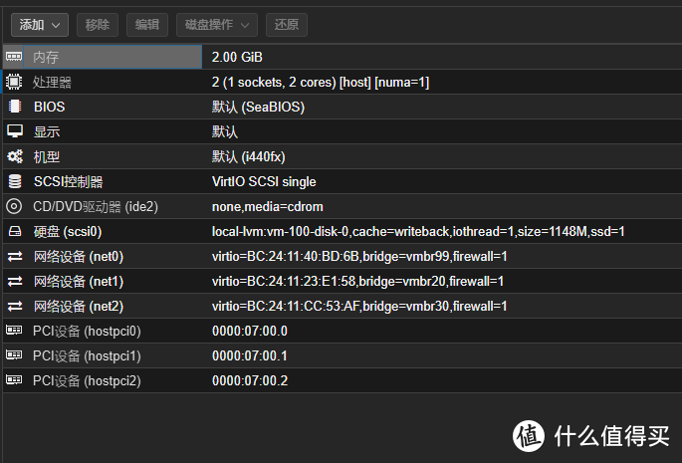Click the 0000:07:00.0 PCI address
This screenshot has width=682, height=463.
[x=250, y=332]
